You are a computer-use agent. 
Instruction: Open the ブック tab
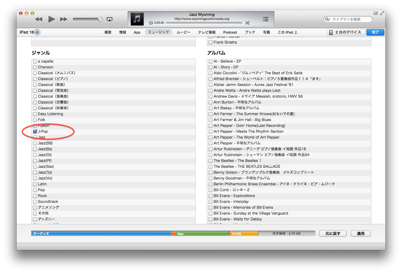[250, 32]
